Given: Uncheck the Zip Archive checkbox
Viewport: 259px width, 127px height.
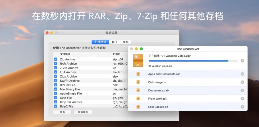Looking at the screenshot, I should [55, 59].
